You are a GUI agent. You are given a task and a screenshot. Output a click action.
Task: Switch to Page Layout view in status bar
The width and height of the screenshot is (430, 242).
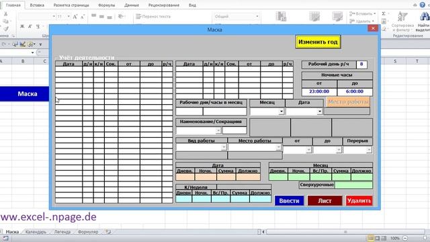pos(377,238)
